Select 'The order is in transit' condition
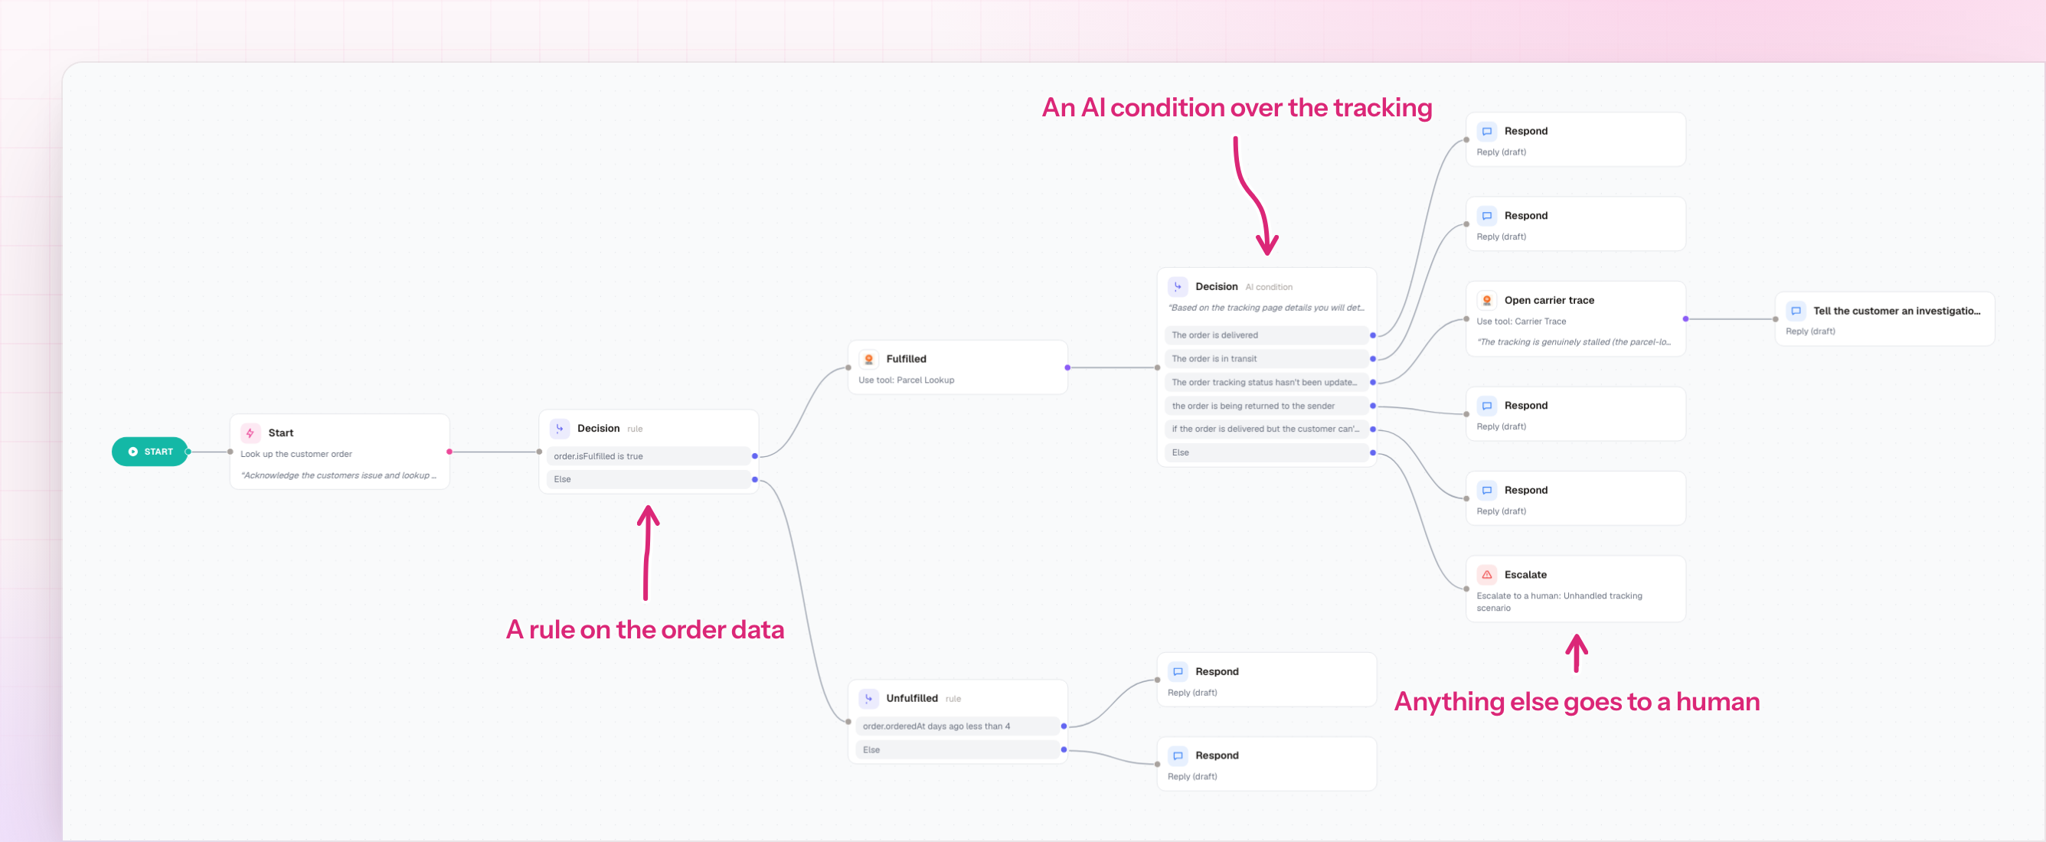The image size is (2046, 842). [x=1266, y=359]
